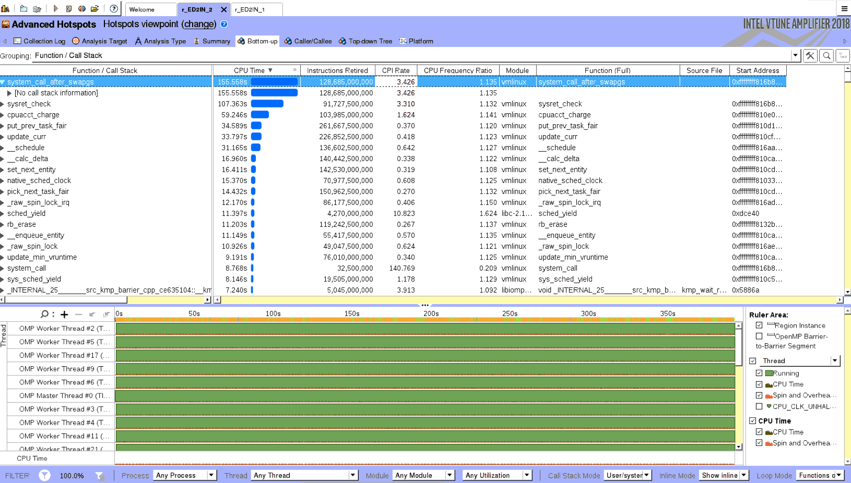
Task: Click the Open Result folder toolbar icon
Action: click(94, 8)
